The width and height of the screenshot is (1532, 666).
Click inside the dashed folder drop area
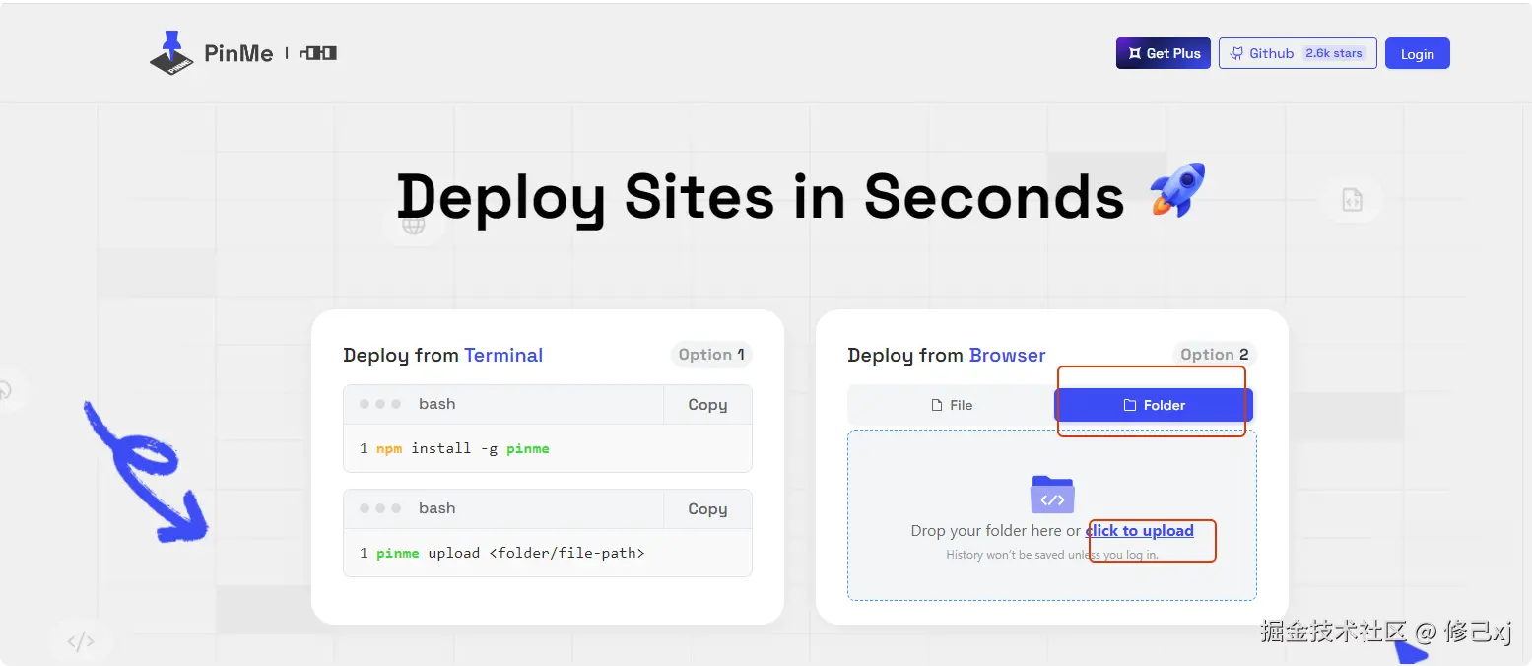pyautogui.click(x=1052, y=515)
